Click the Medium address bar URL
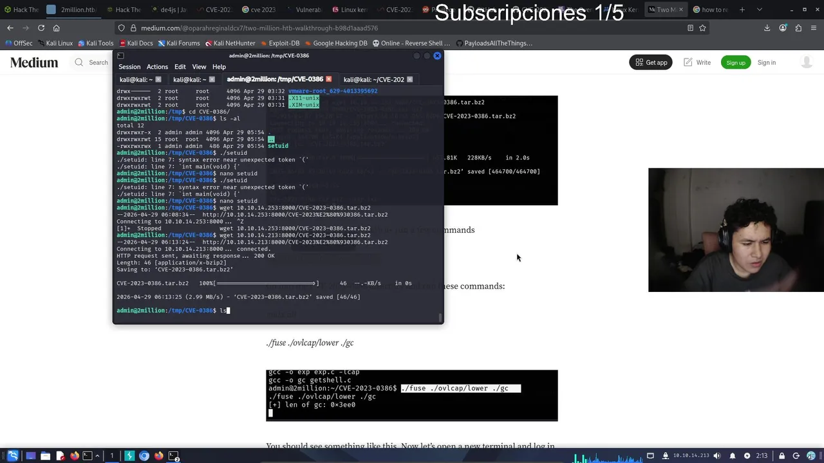 (259, 28)
